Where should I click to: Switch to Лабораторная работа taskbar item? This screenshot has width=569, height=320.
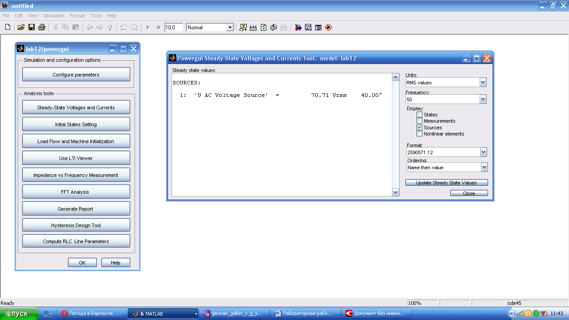coord(305,314)
